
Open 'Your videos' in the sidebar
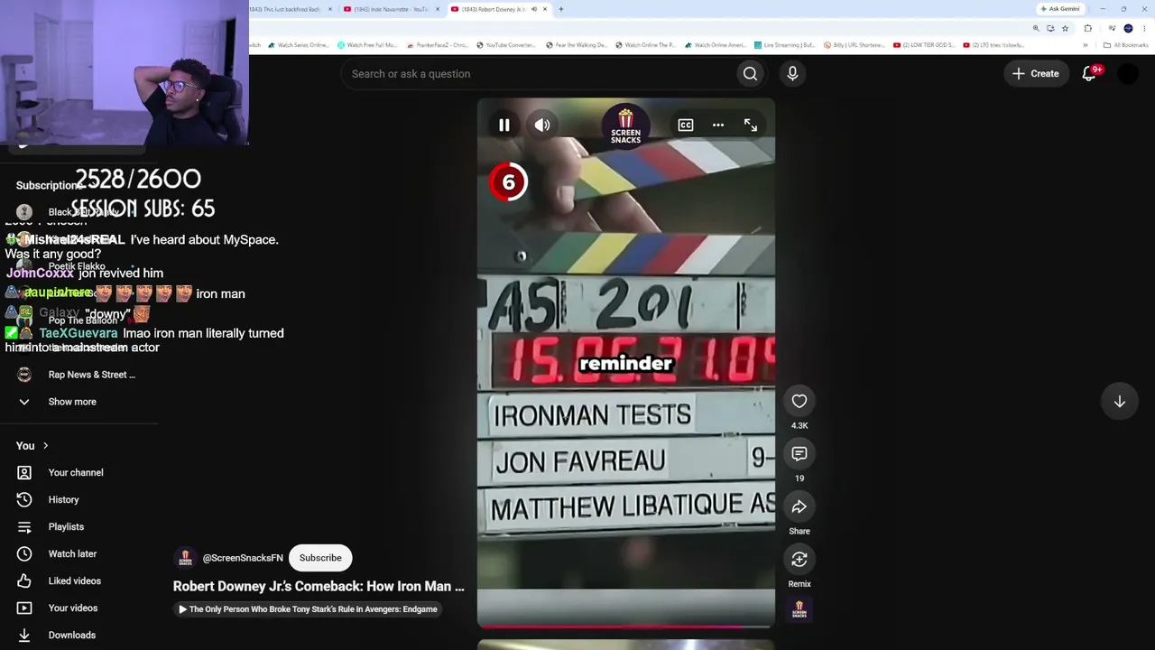click(72, 608)
